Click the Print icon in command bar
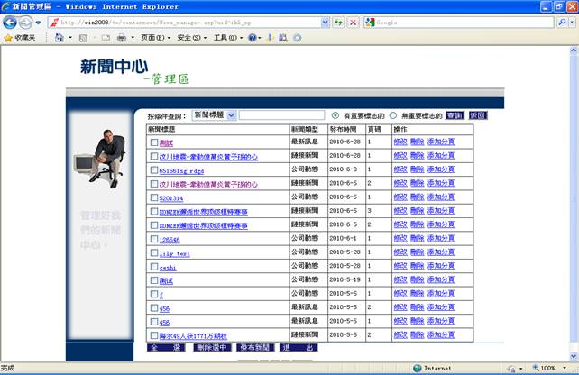 pos(120,38)
